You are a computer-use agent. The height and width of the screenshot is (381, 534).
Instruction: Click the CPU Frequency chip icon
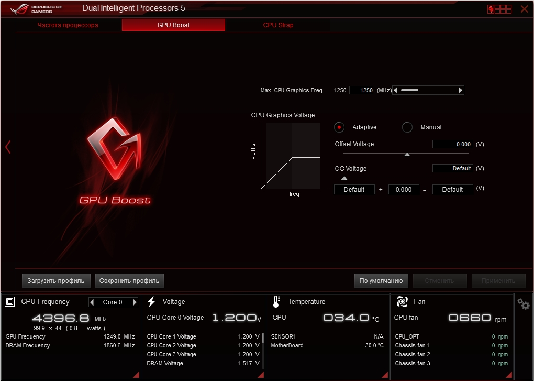pos(9,301)
